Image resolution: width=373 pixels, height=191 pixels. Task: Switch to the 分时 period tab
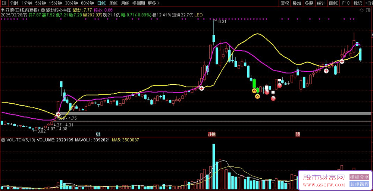14,3
